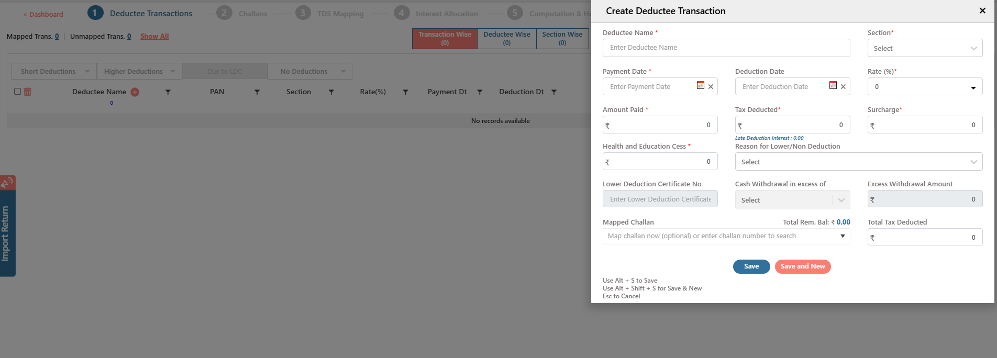997x358 pixels.
Task: Click the red delete trash icon in grid header
Action: 28,92
